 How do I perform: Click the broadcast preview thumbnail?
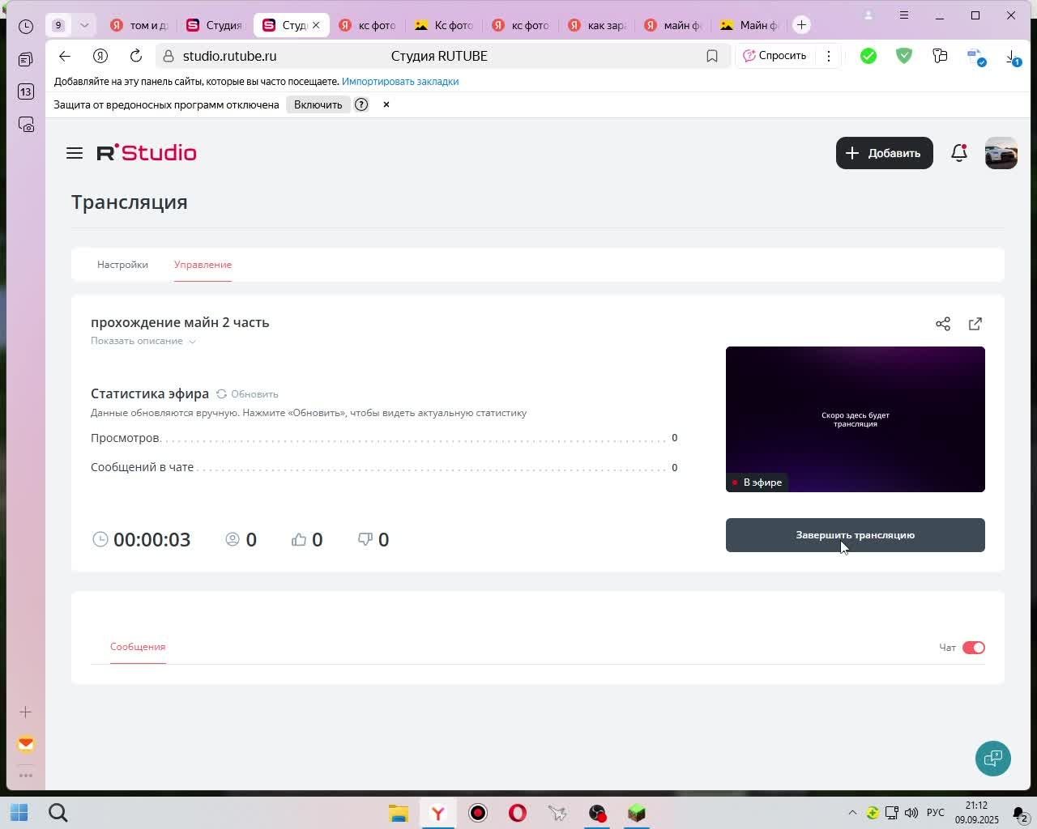click(x=856, y=419)
